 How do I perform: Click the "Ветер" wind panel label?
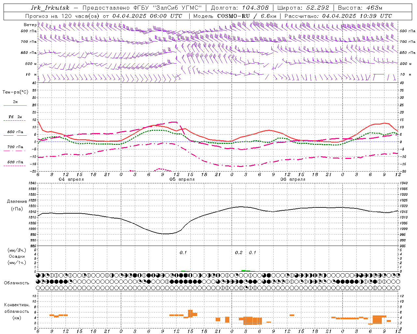tap(30, 25)
